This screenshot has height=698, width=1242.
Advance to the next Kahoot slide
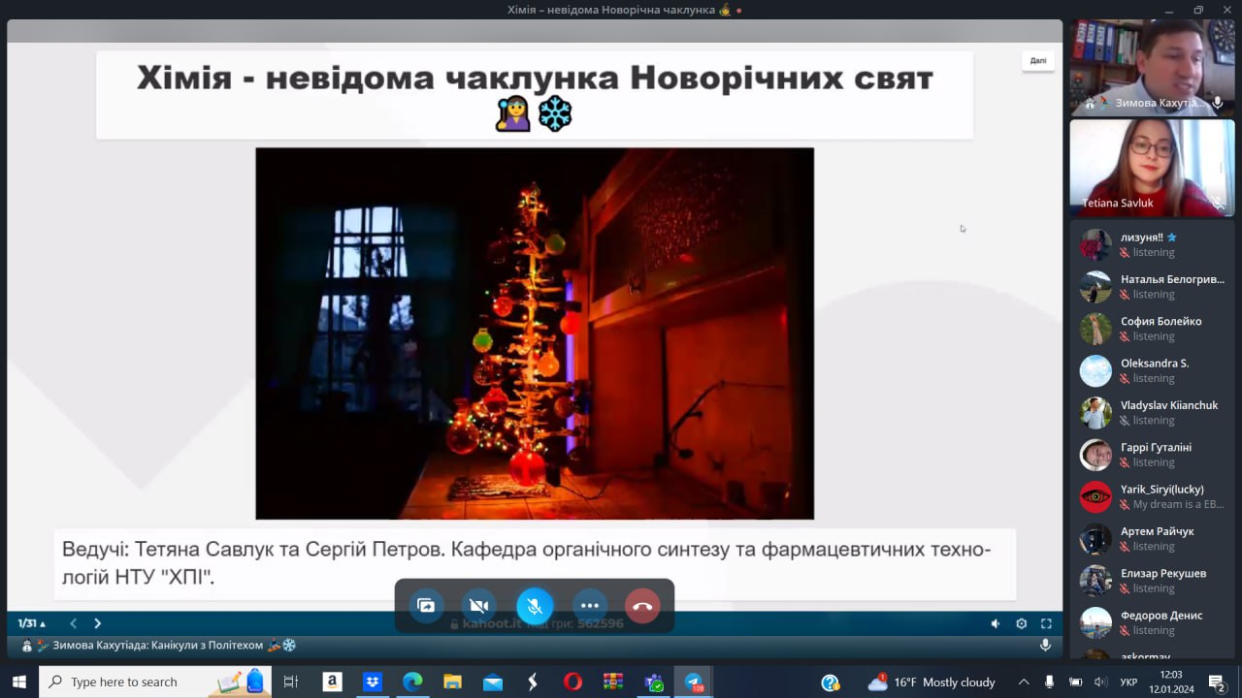97,623
